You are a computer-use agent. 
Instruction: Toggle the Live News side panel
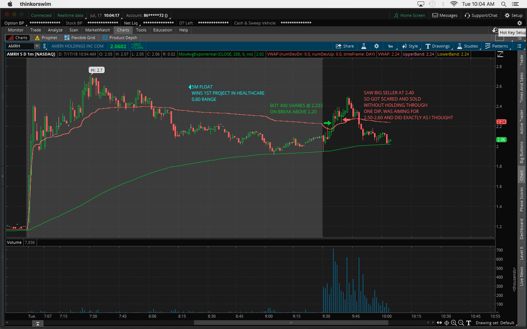click(x=522, y=276)
